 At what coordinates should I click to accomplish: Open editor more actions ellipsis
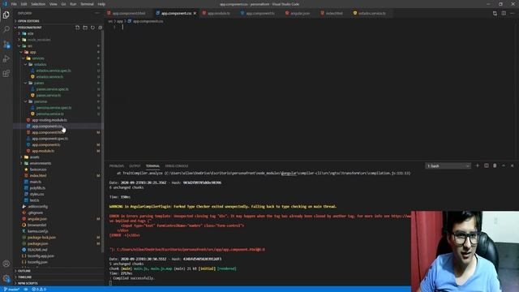coord(512,13)
